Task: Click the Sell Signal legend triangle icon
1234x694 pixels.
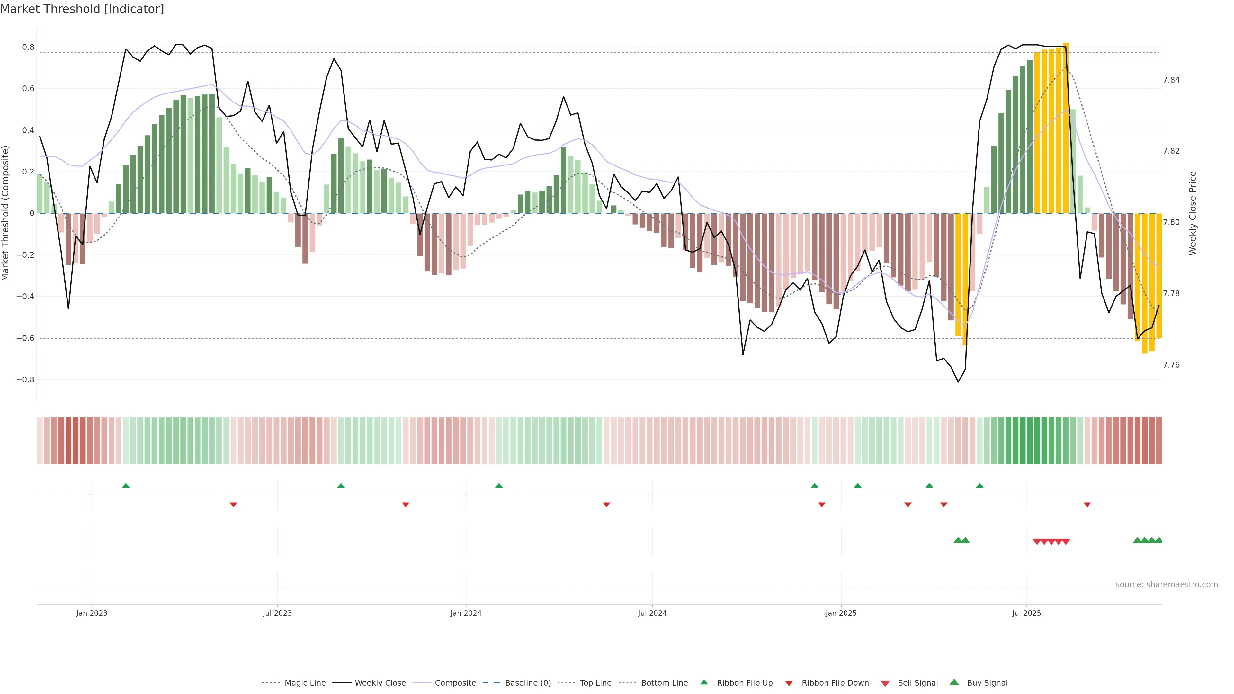Action: click(885, 683)
